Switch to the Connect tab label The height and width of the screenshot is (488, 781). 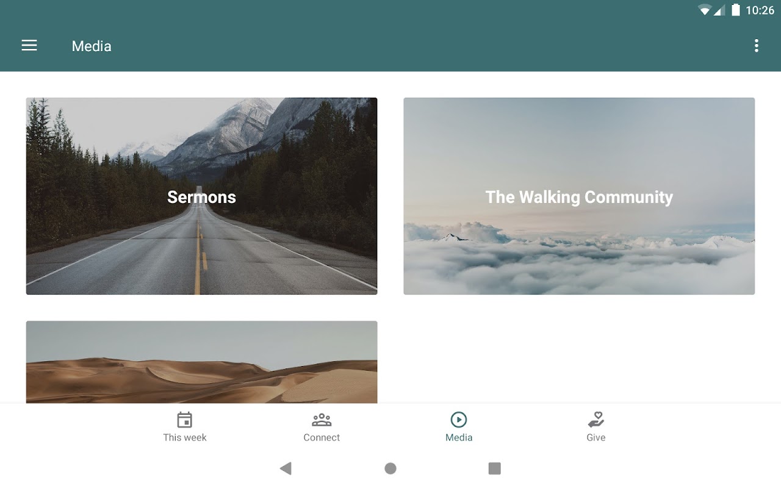(x=322, y=437)
